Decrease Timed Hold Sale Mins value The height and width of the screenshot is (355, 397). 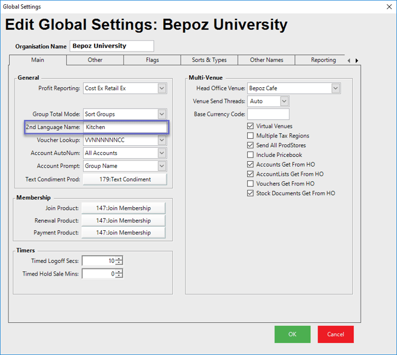(119, 276)
